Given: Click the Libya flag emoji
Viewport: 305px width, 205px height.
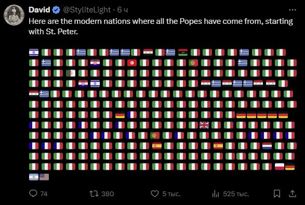Looking at the screenshot, I should (183, 52).
